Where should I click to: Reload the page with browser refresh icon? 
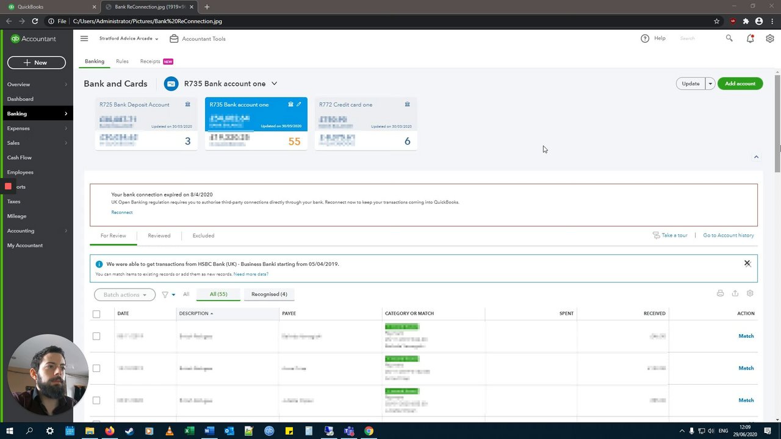(35, 21)
